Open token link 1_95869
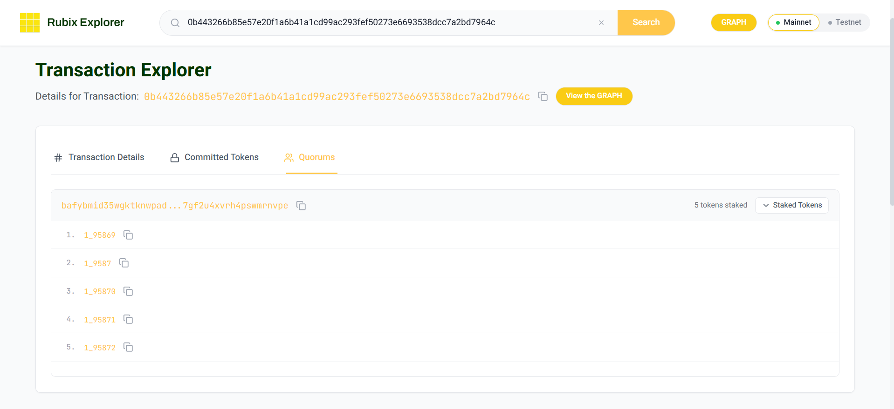The height and width of the screenshot is (409, 894). (100, 235)
